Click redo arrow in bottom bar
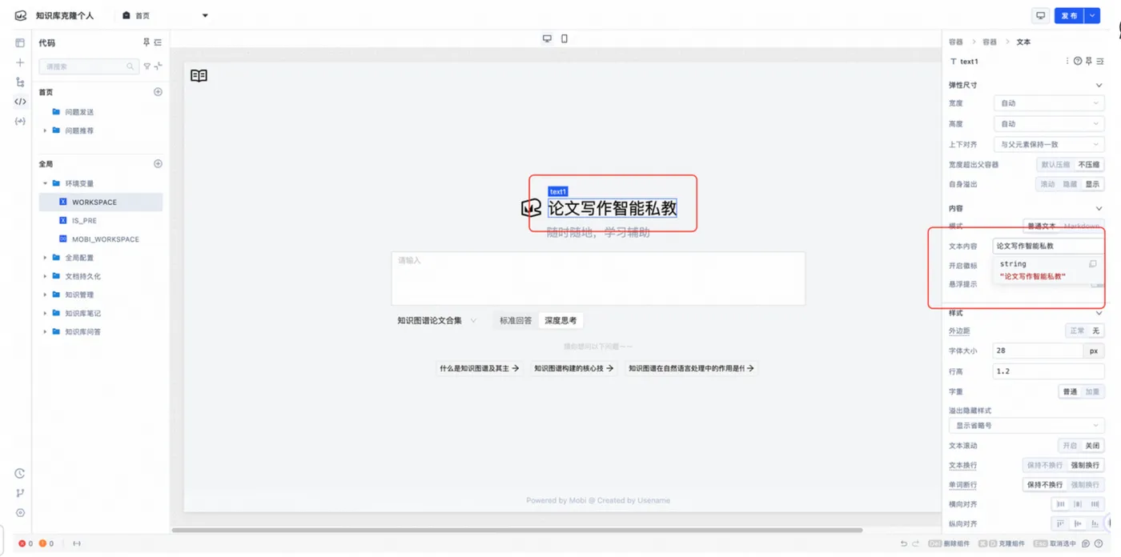 pos(918,543)
